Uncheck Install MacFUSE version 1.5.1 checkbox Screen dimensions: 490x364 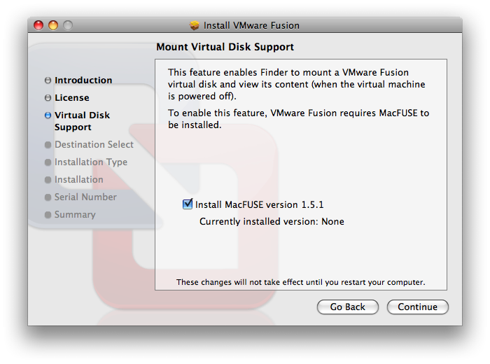[x=187, y=204]
